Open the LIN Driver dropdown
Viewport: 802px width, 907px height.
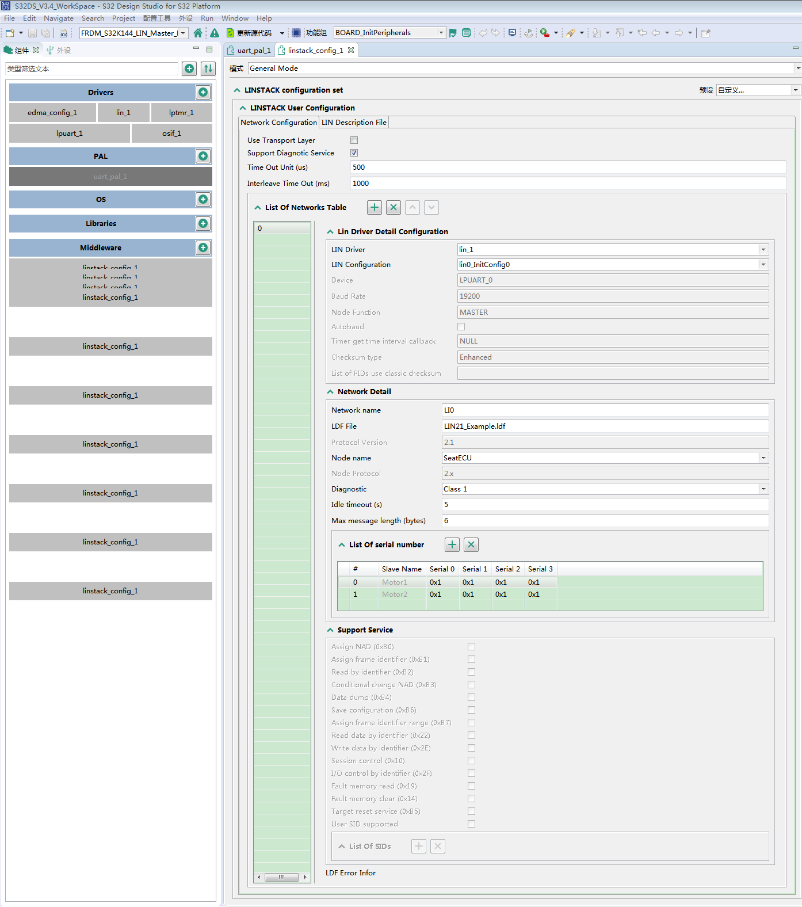pos(763,250)
